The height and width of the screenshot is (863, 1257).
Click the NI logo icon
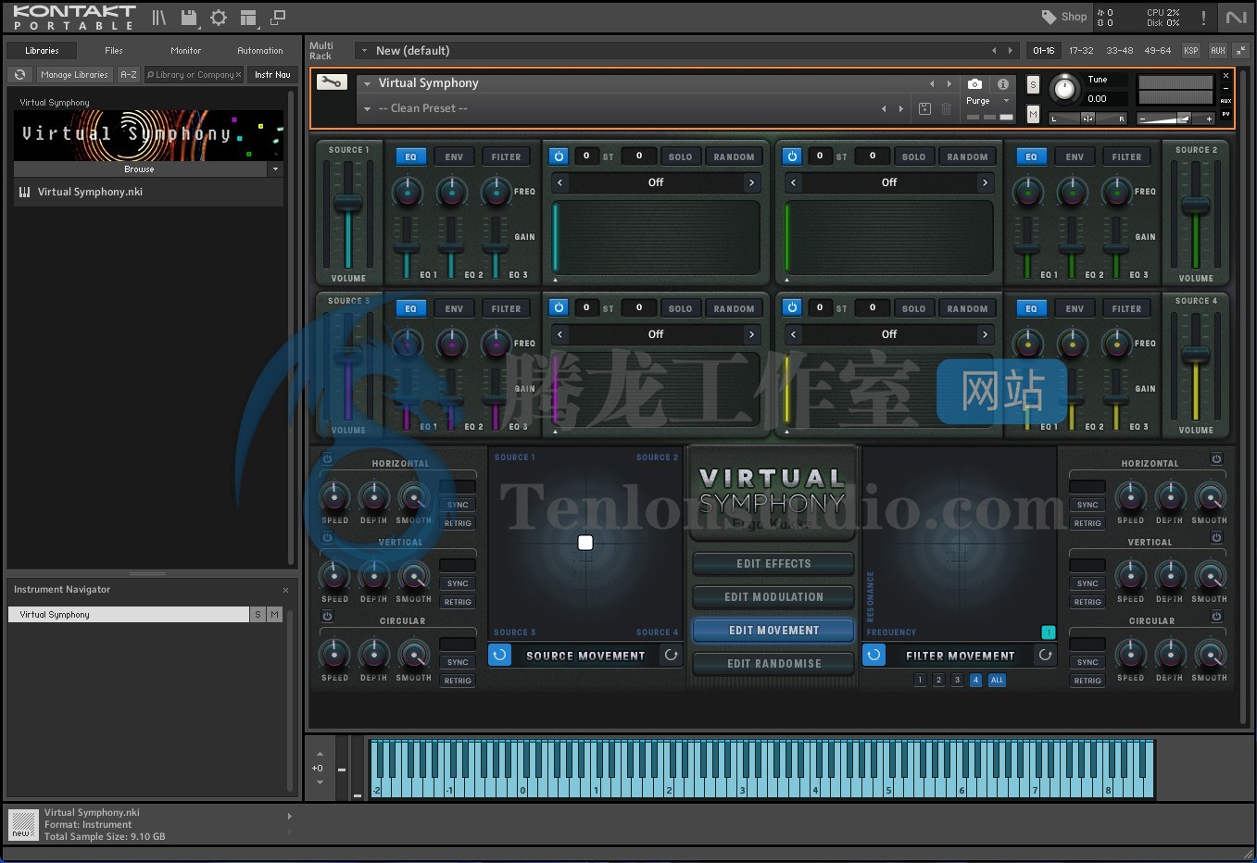pyautogui.click(x=1237, y=18)
